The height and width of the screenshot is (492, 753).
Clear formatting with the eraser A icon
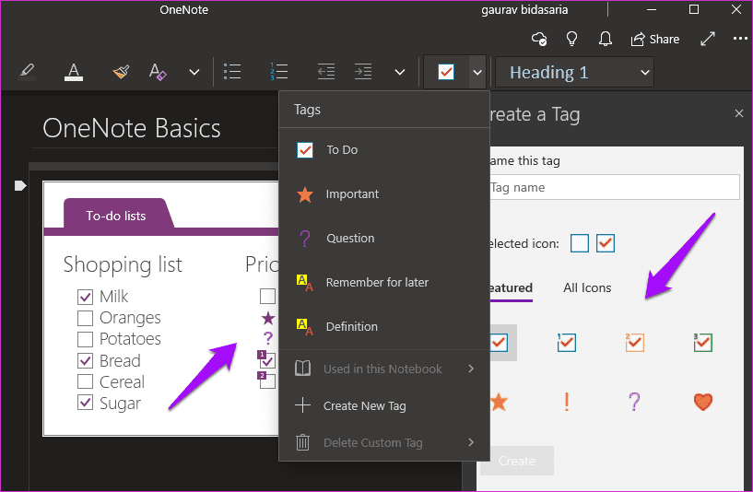click(x=158, y=72)
